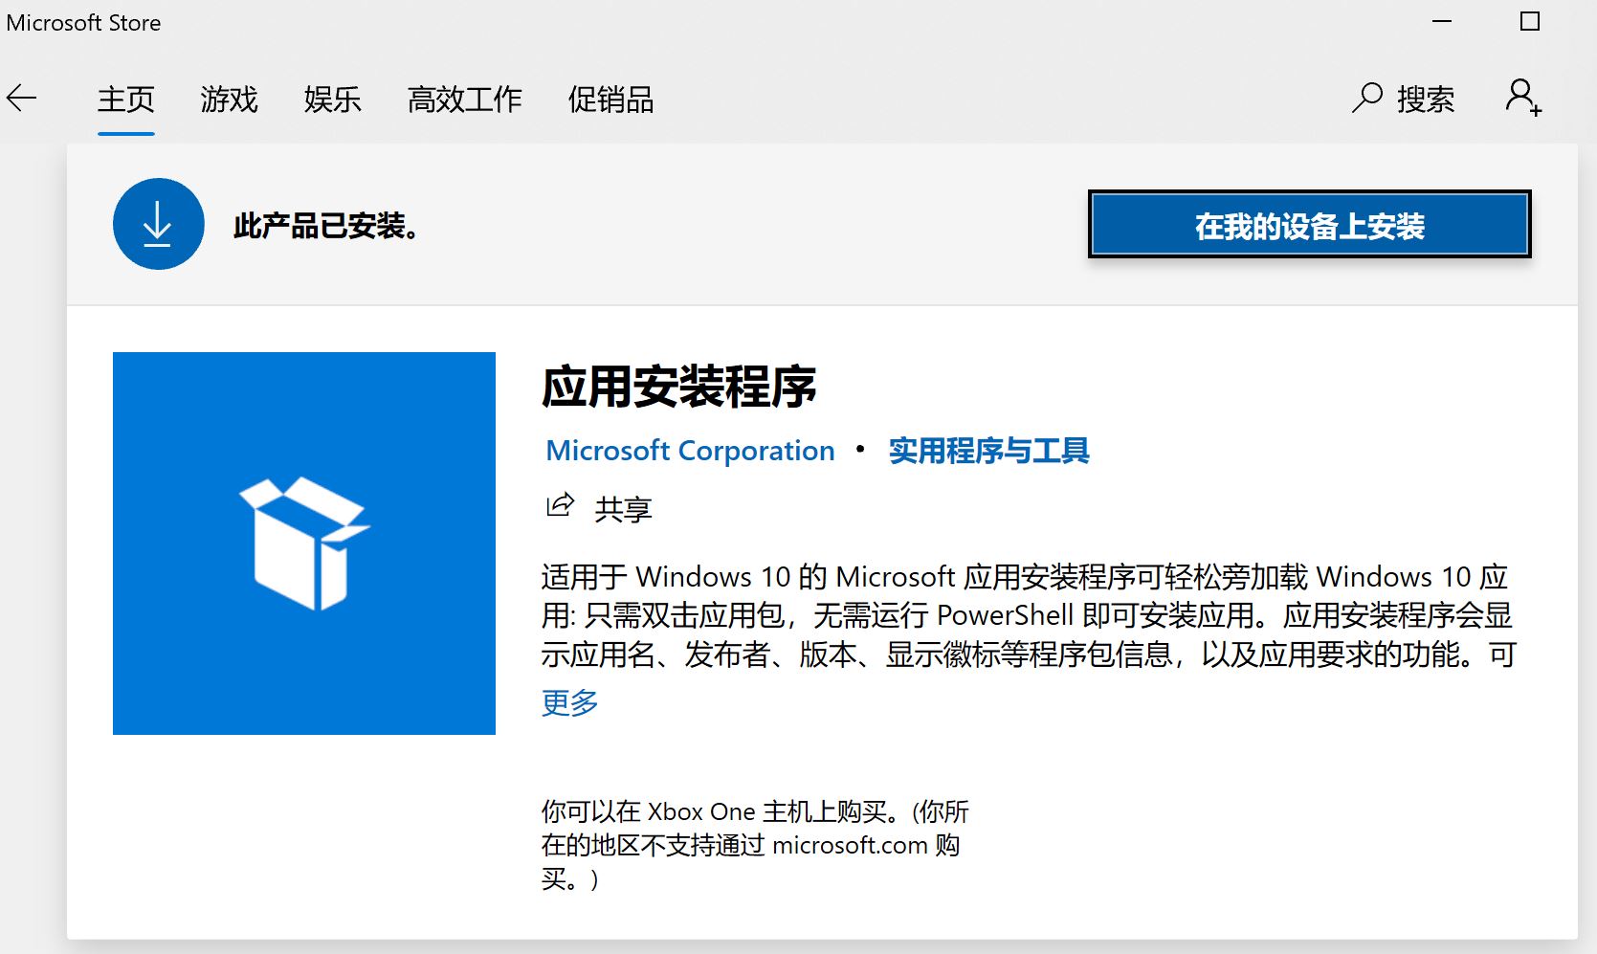
Task: Maximize the Microsoft Store window
Action: [1530, 22]
